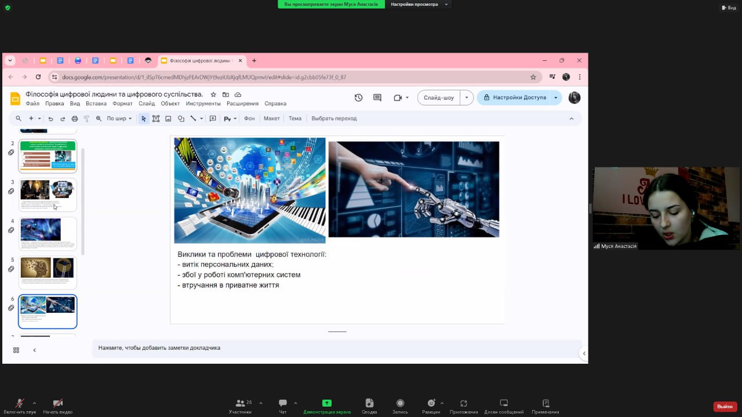
Task: Open the Файл menu
Action: (x=32, y=104)
